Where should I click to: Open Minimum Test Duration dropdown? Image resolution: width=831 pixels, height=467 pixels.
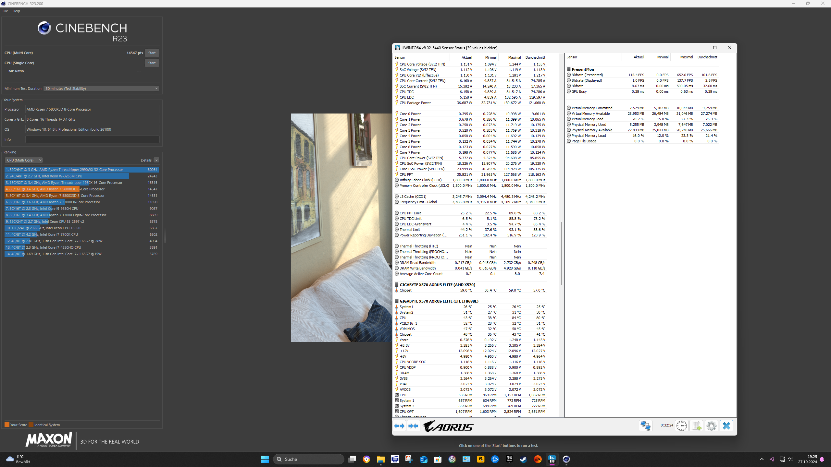click(x=101, y=89)
